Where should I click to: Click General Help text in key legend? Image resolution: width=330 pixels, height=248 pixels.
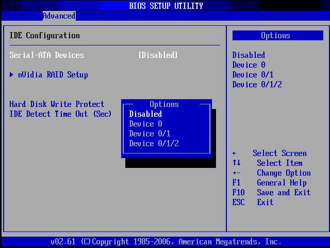click(282, 183)
